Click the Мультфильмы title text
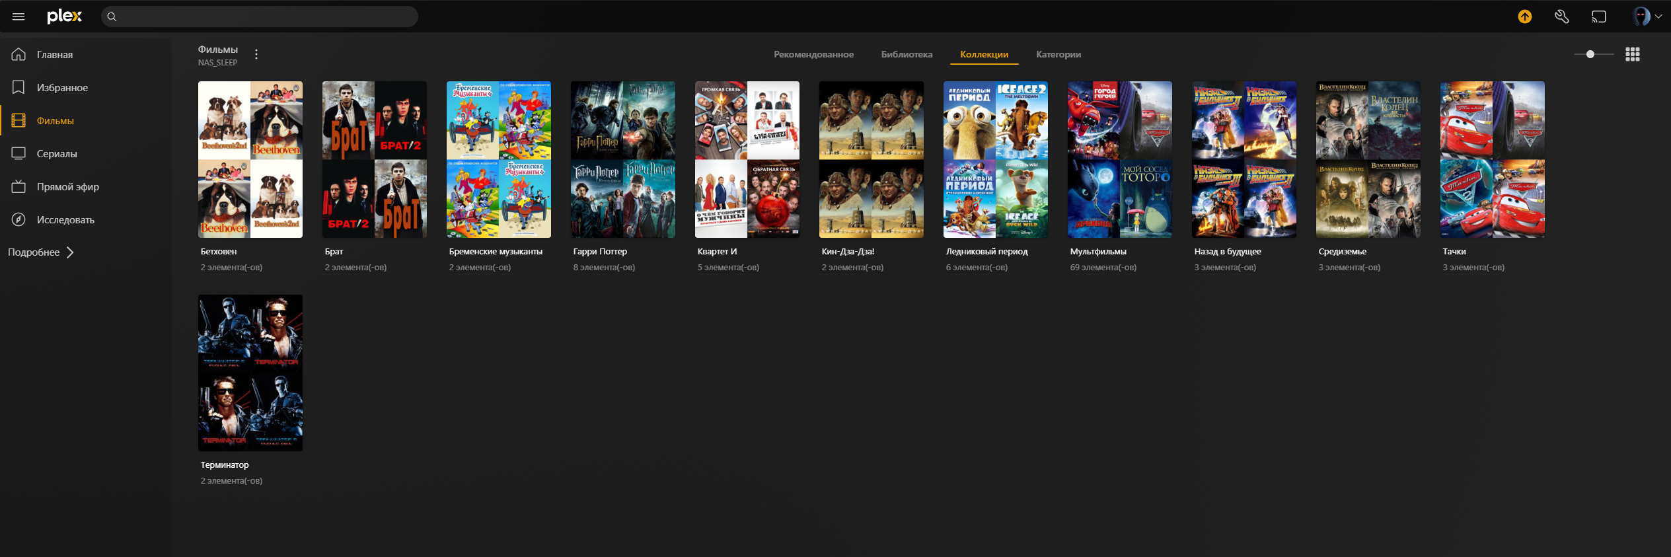 [1098, 252]
